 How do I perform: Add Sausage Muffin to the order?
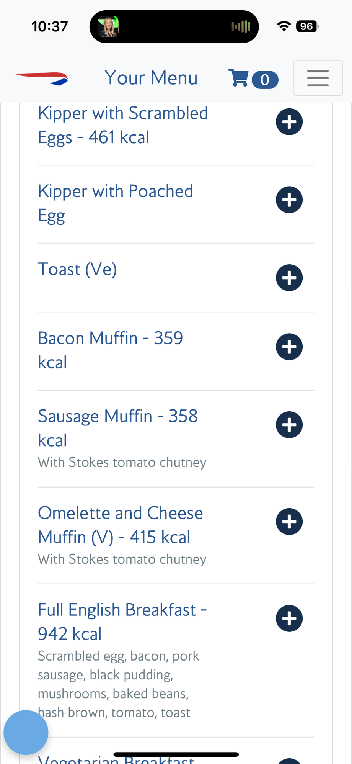pos(289,425)
